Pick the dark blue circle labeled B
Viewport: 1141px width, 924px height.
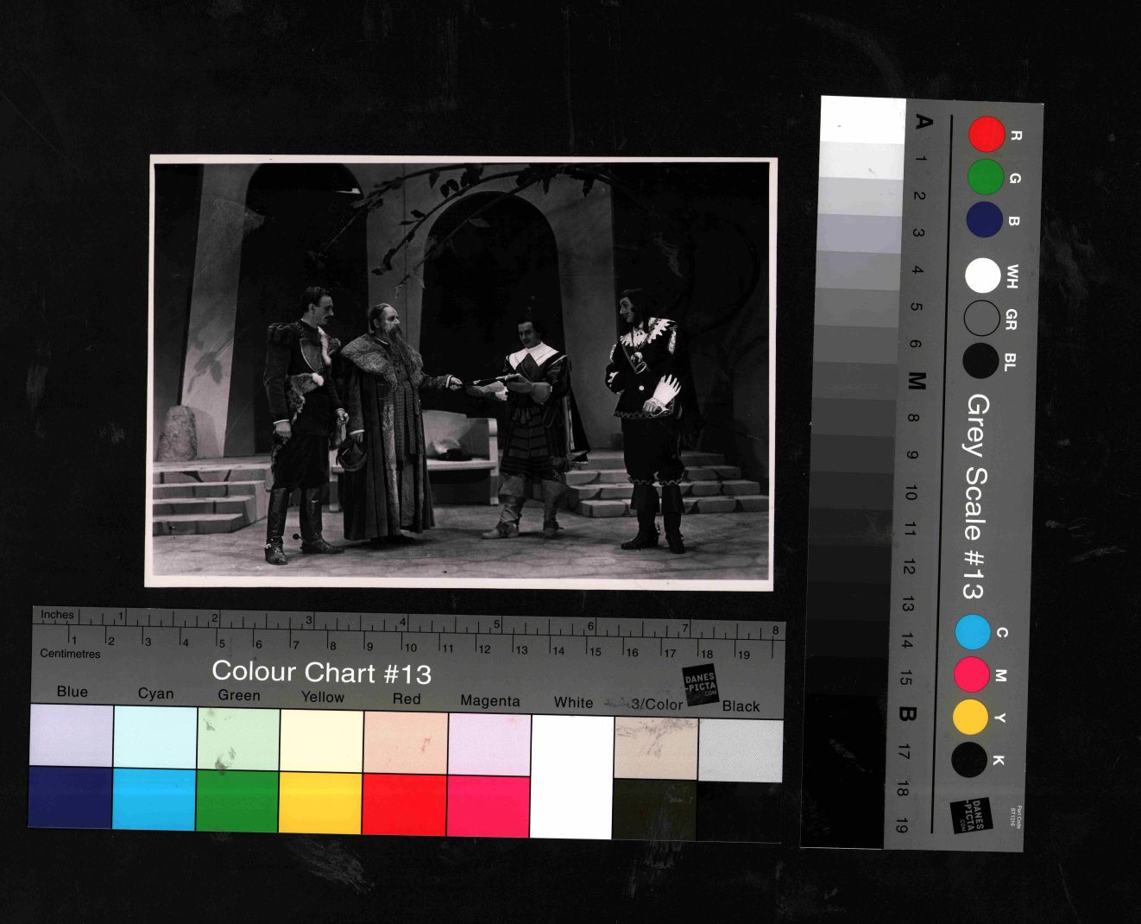(x=984, y=219)
